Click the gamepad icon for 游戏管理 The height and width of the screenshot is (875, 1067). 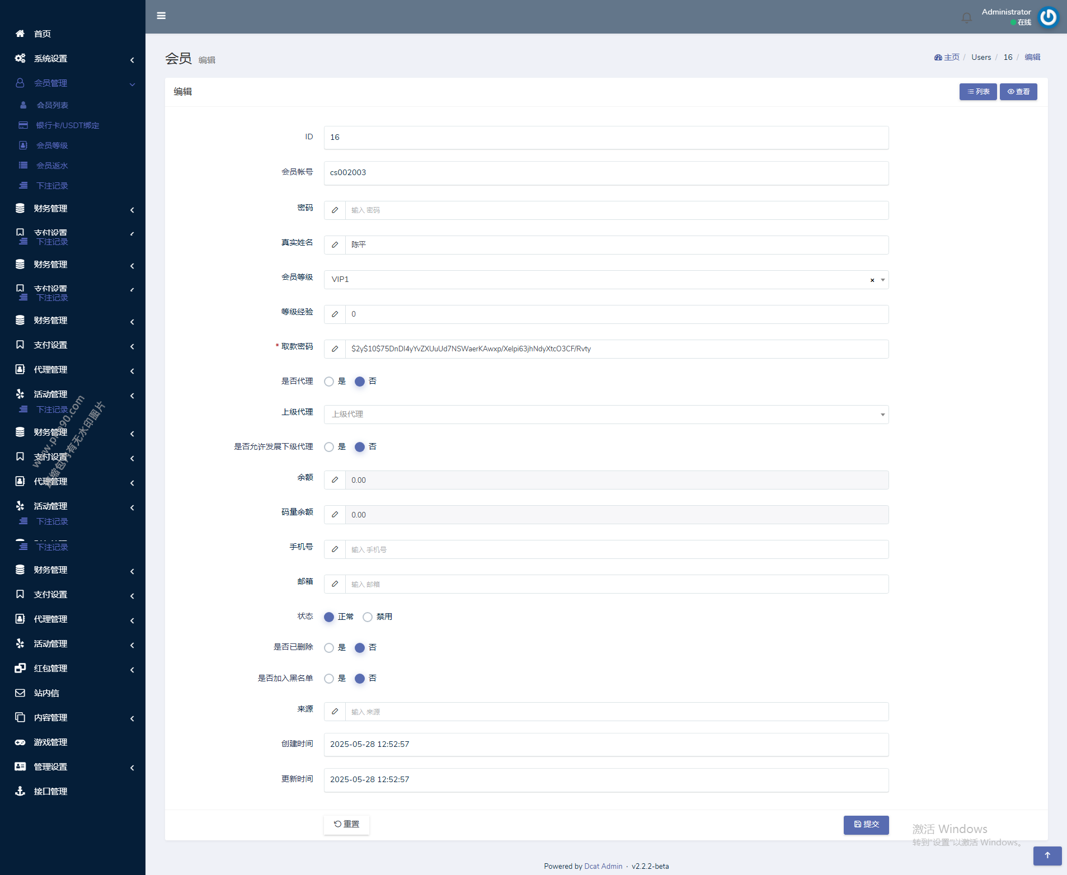(x=20, y=742)
